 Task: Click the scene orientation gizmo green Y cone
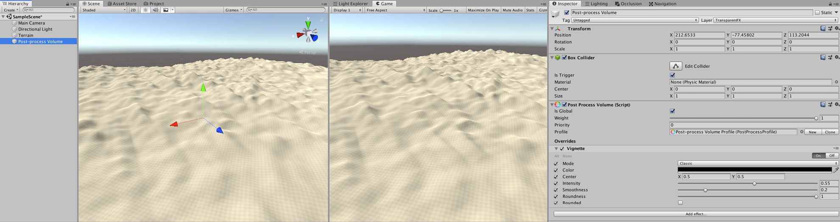[x=308, y=25]
